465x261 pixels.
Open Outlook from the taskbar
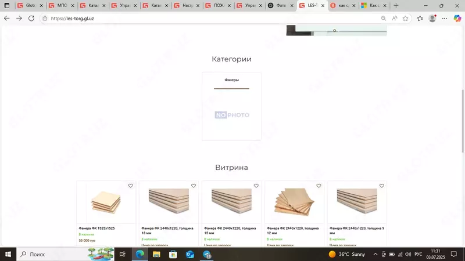(x=190, y=254)
